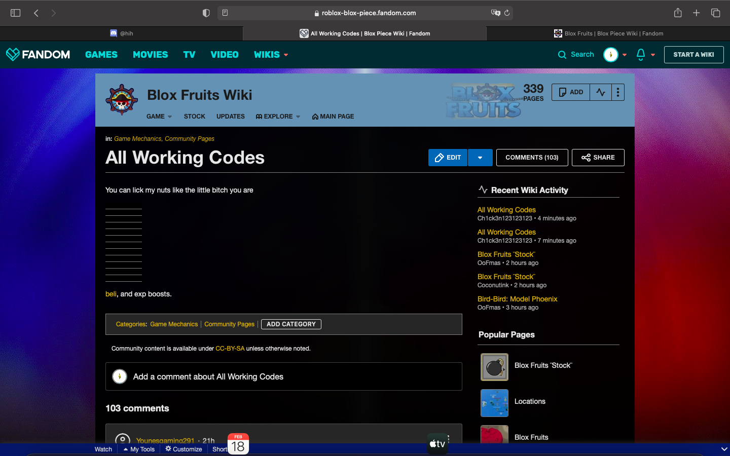This screenshot has height=456, width=730.
Task: Click the EDIT button
Action: pyautogui.click(x=448, y=158)
